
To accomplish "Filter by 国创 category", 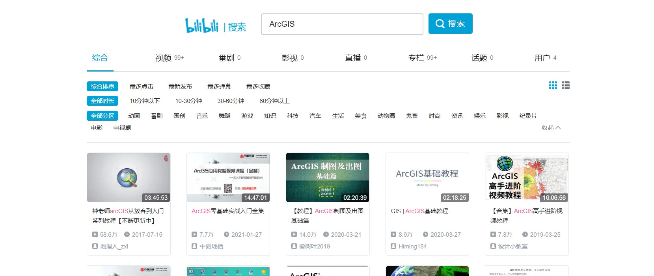I will (179, 116).
